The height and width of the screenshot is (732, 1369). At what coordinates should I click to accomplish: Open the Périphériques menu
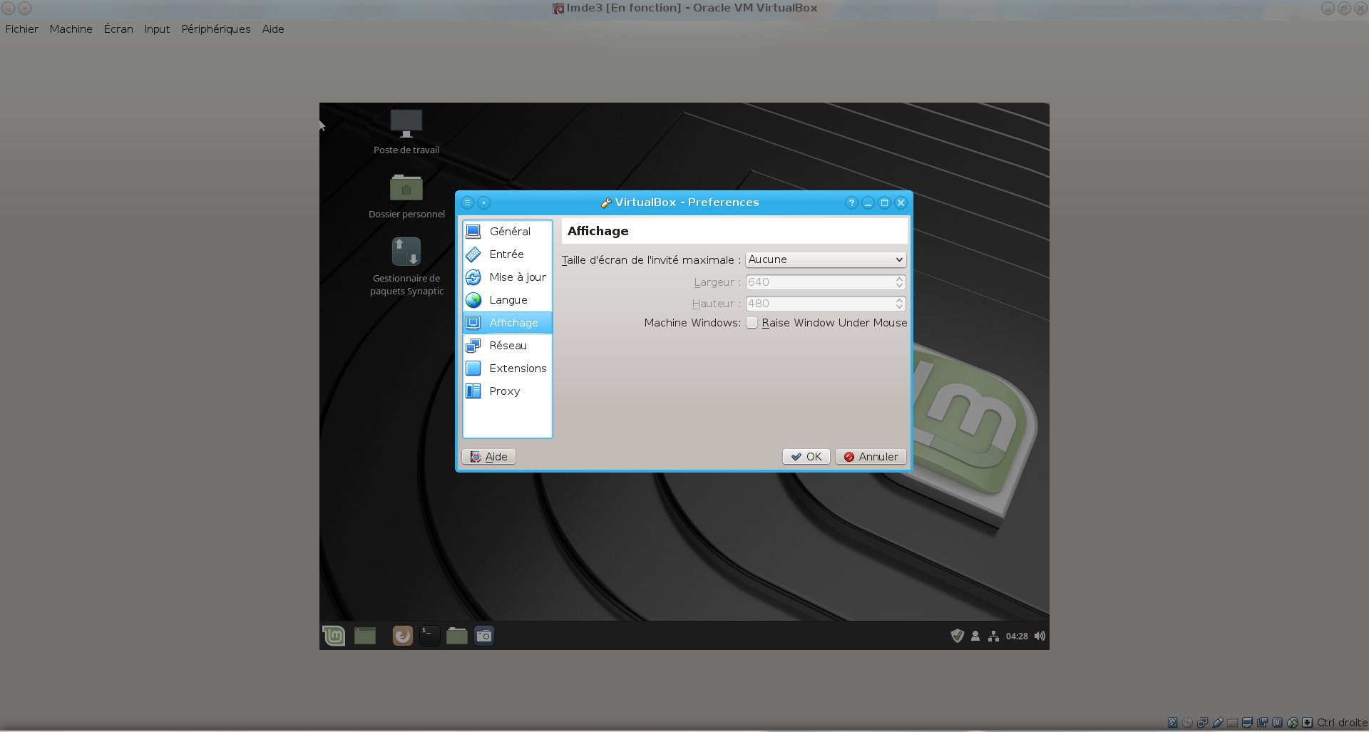coord(215,29)
